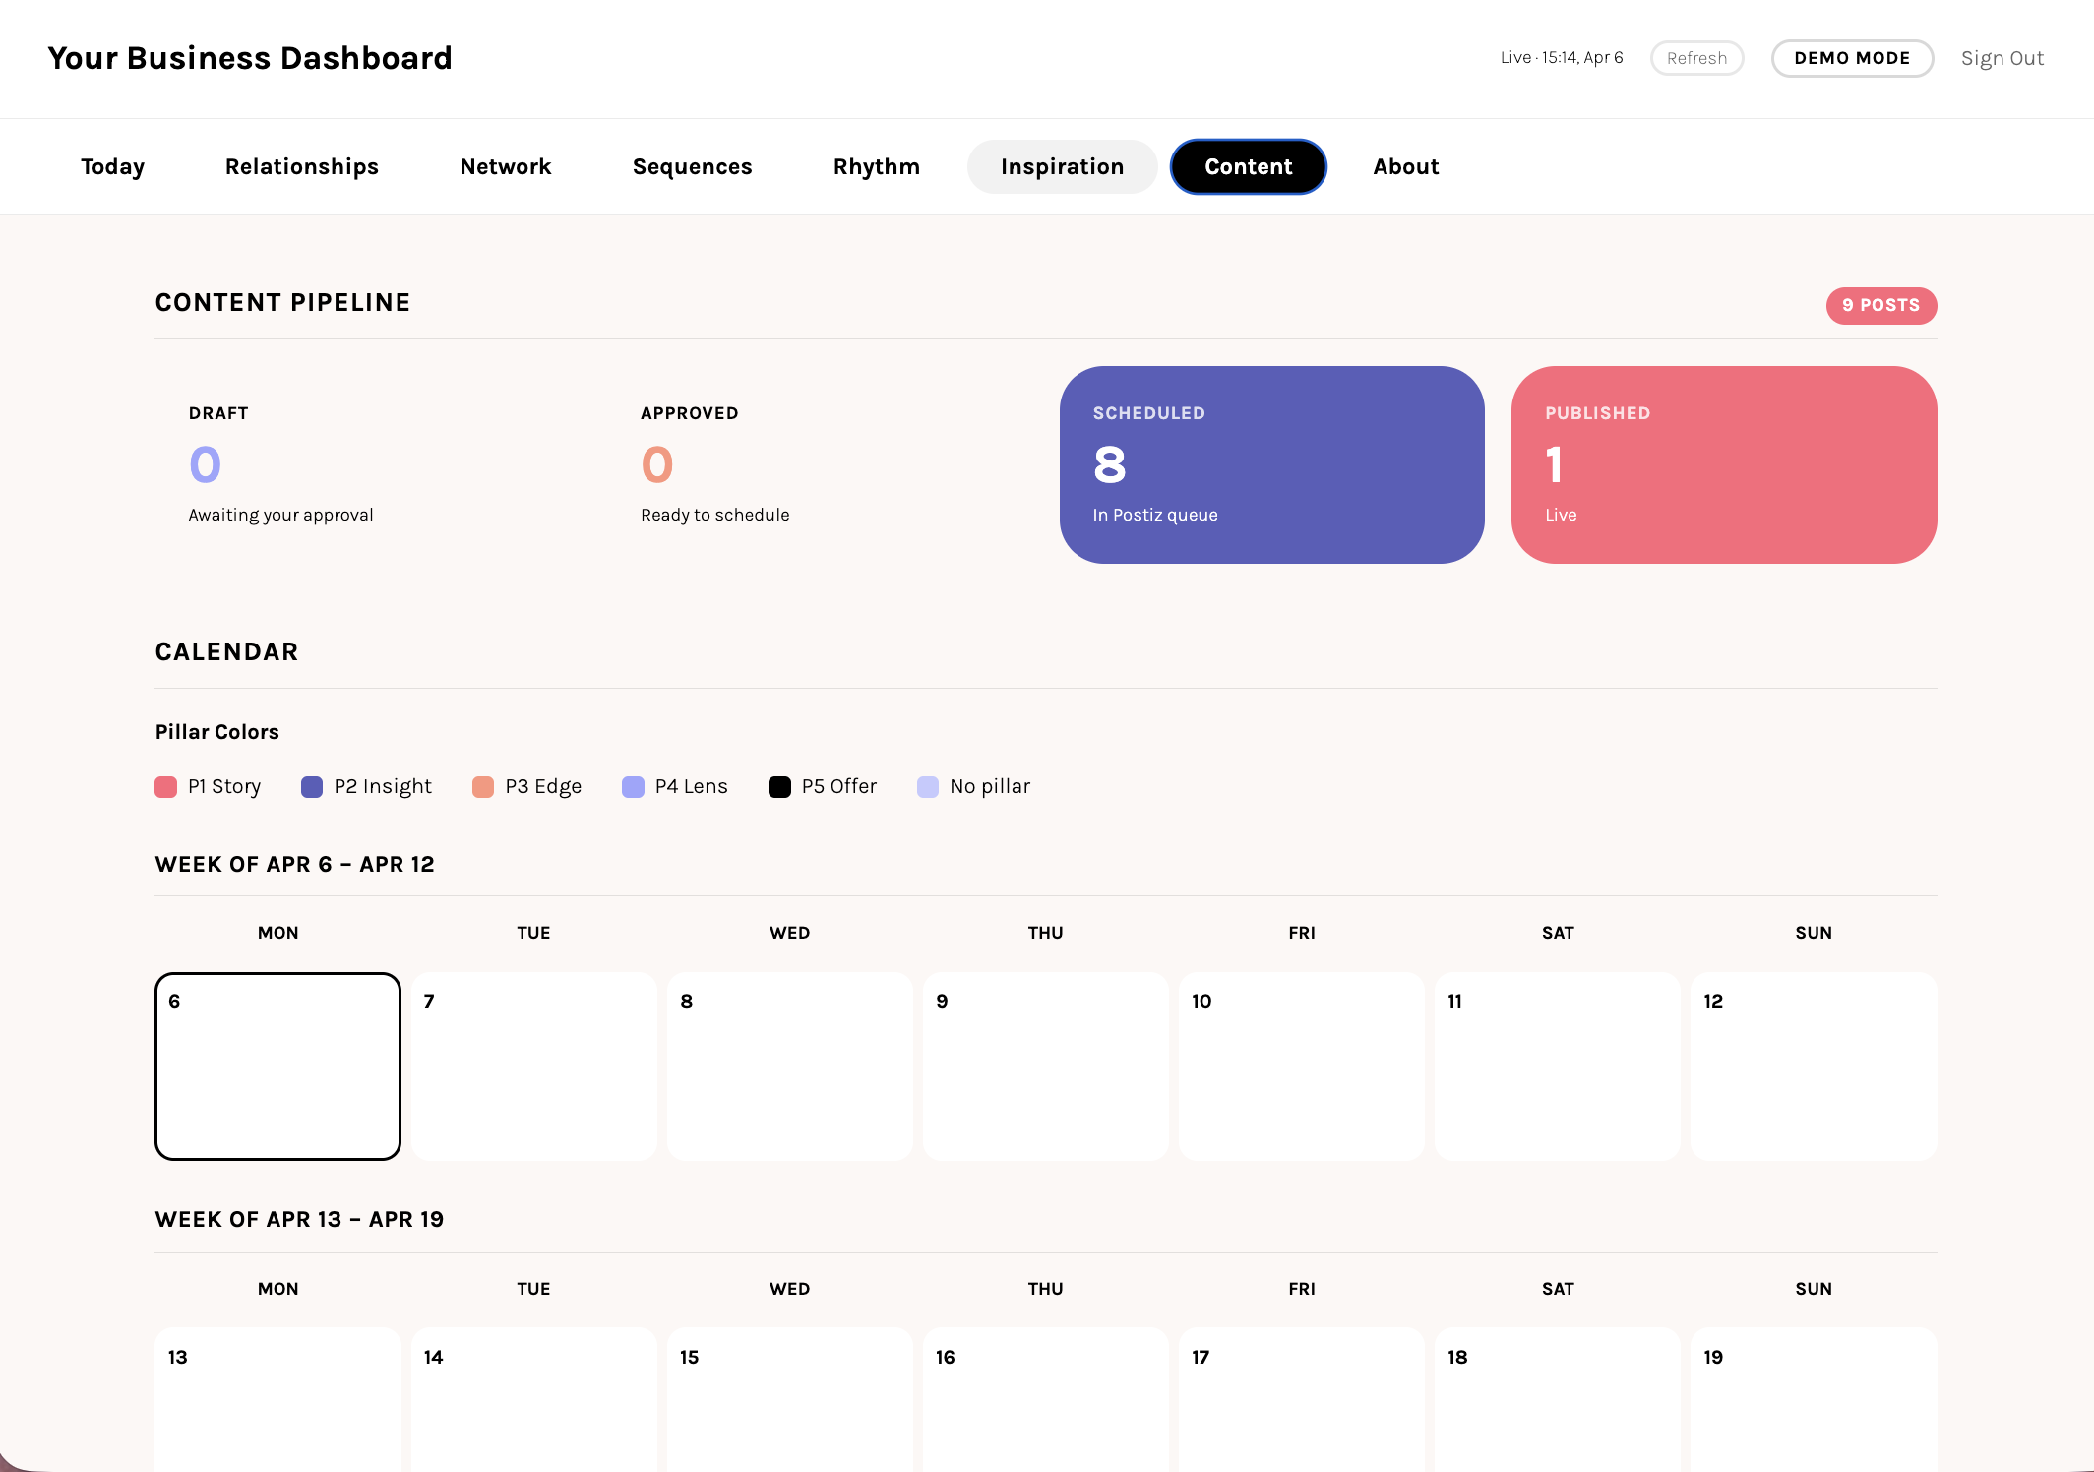Open the Published posts card
This screenshot has height=1472, width=2094.
tap(1723, 465)
